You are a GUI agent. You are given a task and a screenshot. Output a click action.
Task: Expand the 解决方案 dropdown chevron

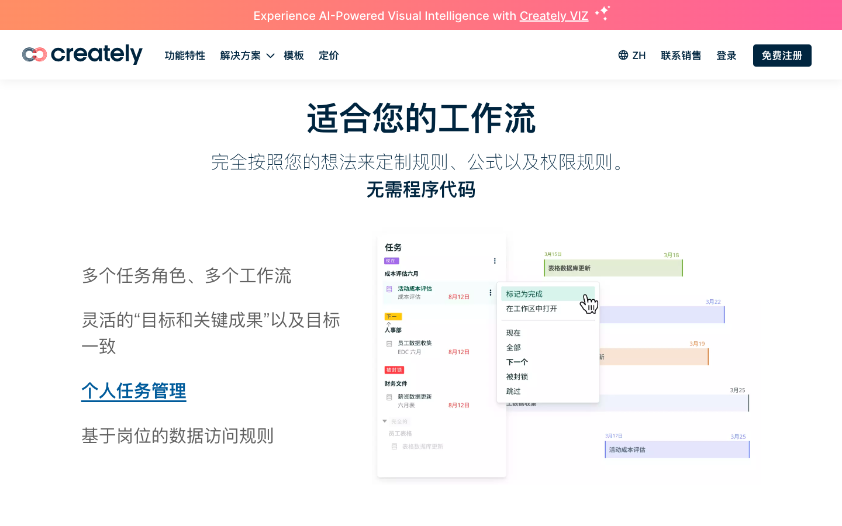click(270, 56)
